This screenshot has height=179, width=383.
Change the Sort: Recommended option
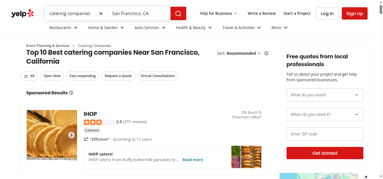[239, 53]
